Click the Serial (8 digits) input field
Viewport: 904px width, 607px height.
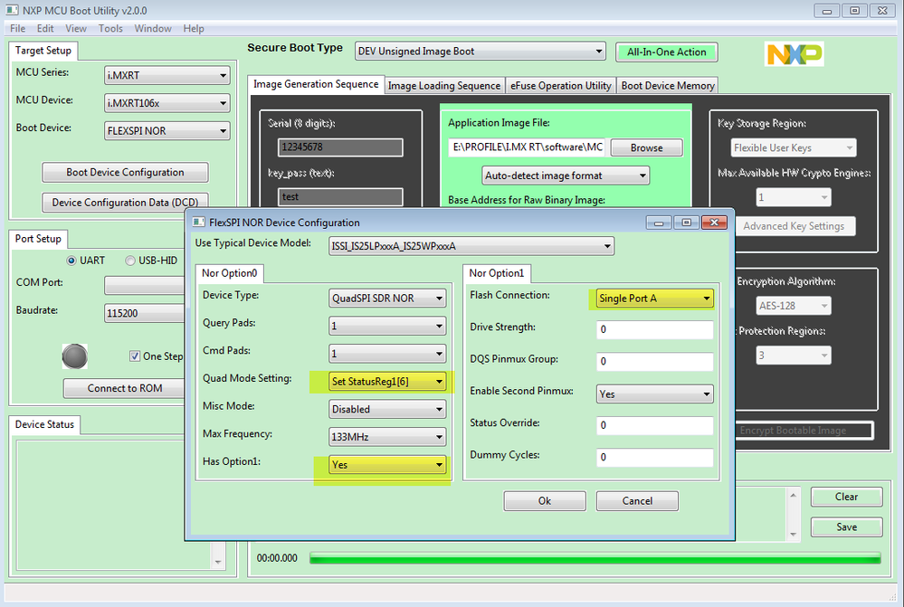point(340,147)
